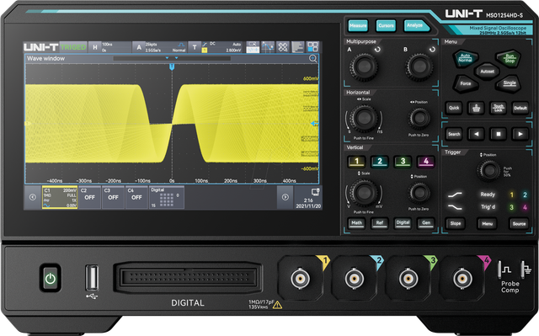Image resolution: width=539 pixels, height=336 pixels.
Task: Click the channel 1 BNC connector
Action: point(300,278)
